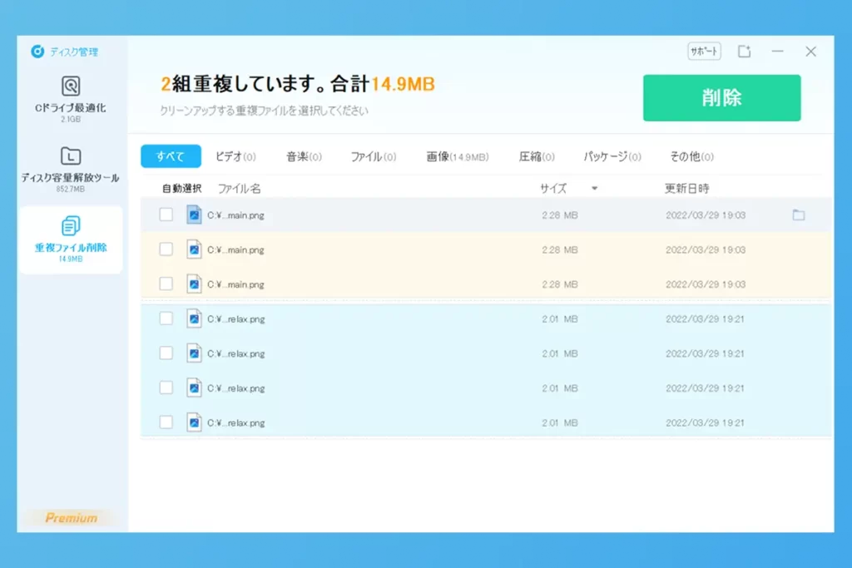Click PNG file icon of first relax.png row
852x568 pixels.
(x=194, y=319)
